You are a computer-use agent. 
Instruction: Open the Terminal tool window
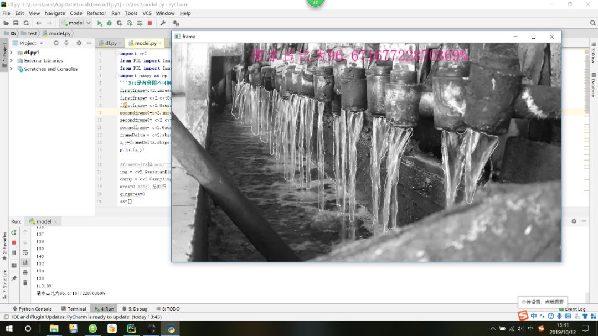pyautogui.click(x=73, y=309)
